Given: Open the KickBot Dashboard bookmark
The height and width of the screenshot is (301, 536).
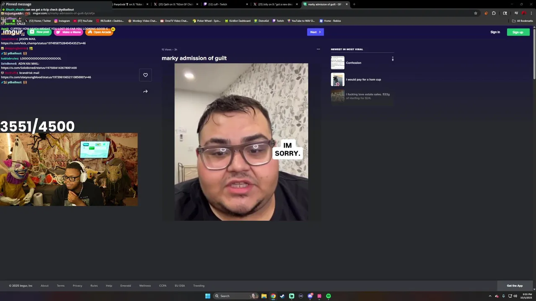Looking at the screenshot, I should click(x=237, y=21).
